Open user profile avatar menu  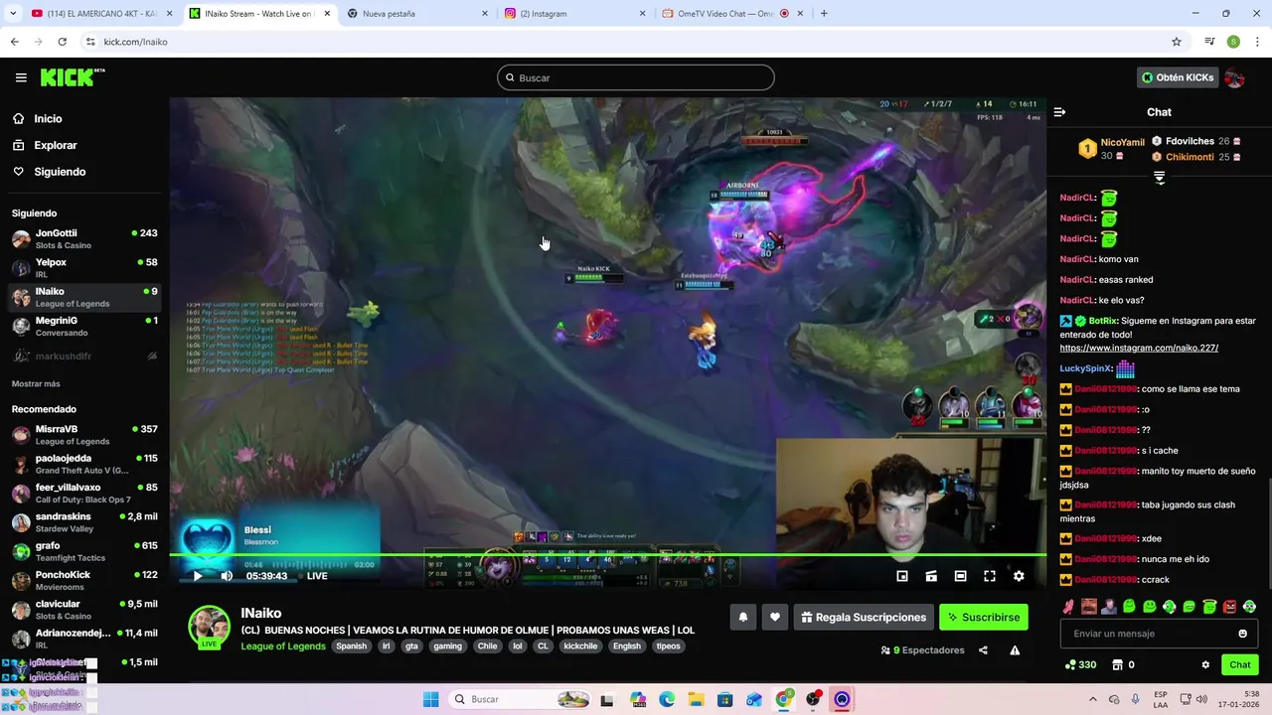tap(1235, 77)
